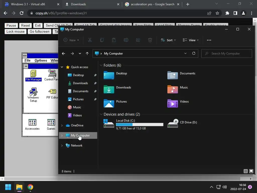
Task: Select Music in the sidebar
Action: coord(77,107)
